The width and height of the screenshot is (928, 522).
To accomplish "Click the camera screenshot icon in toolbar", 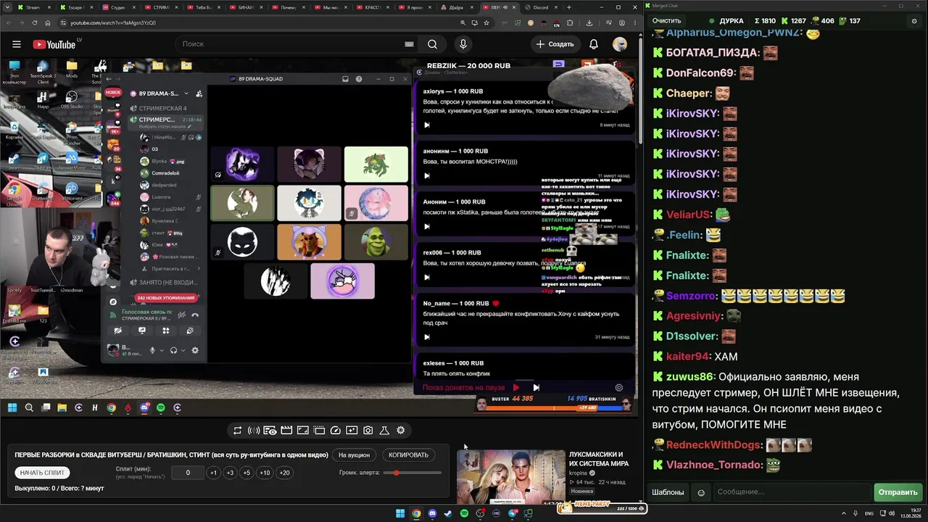I will (368, 431).
